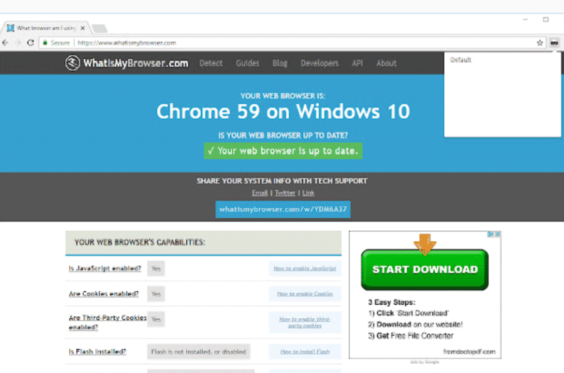564x373 pixels.
Task: Close the ad with its X icon
Action: pos(498,234)
